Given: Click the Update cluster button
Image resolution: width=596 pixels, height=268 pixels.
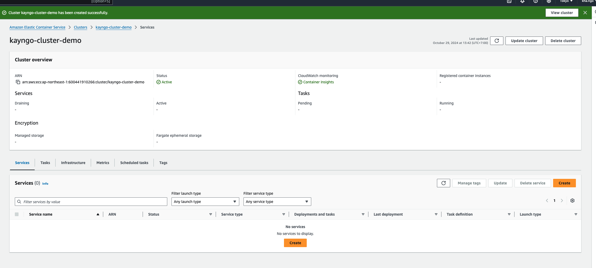Looking at the screenshot, I should 524,41.
